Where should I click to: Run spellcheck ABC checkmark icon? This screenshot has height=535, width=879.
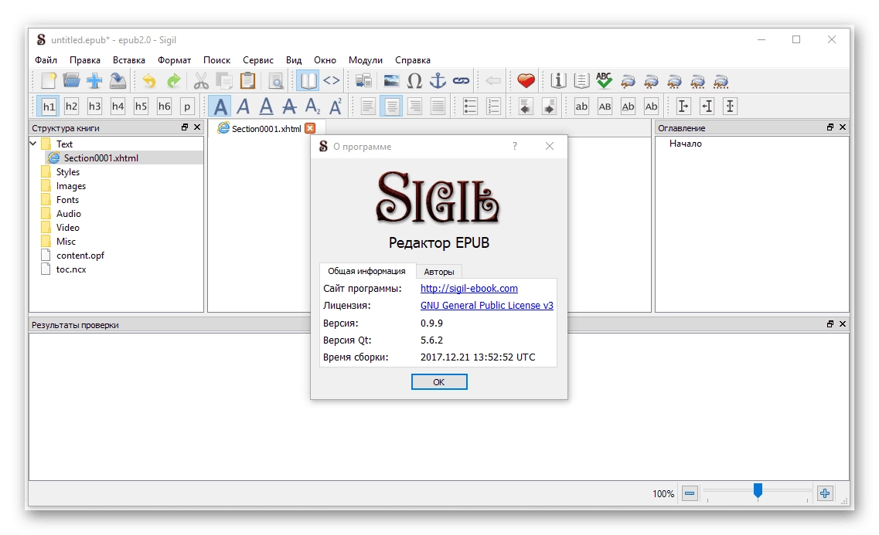pos(604,81)
